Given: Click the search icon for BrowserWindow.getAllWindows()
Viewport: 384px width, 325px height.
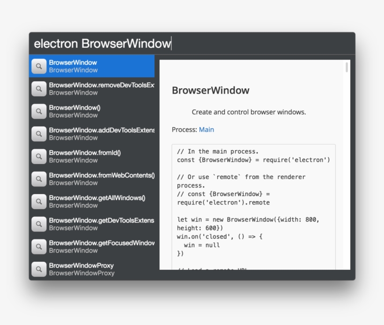Looking at the screenshot, I should (39, 202).
